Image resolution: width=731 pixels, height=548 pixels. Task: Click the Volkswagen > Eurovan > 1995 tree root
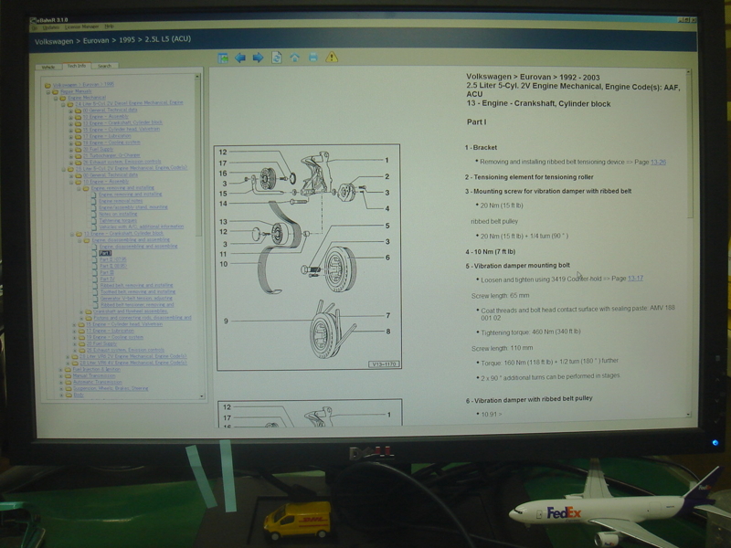(x=83, y=85)
